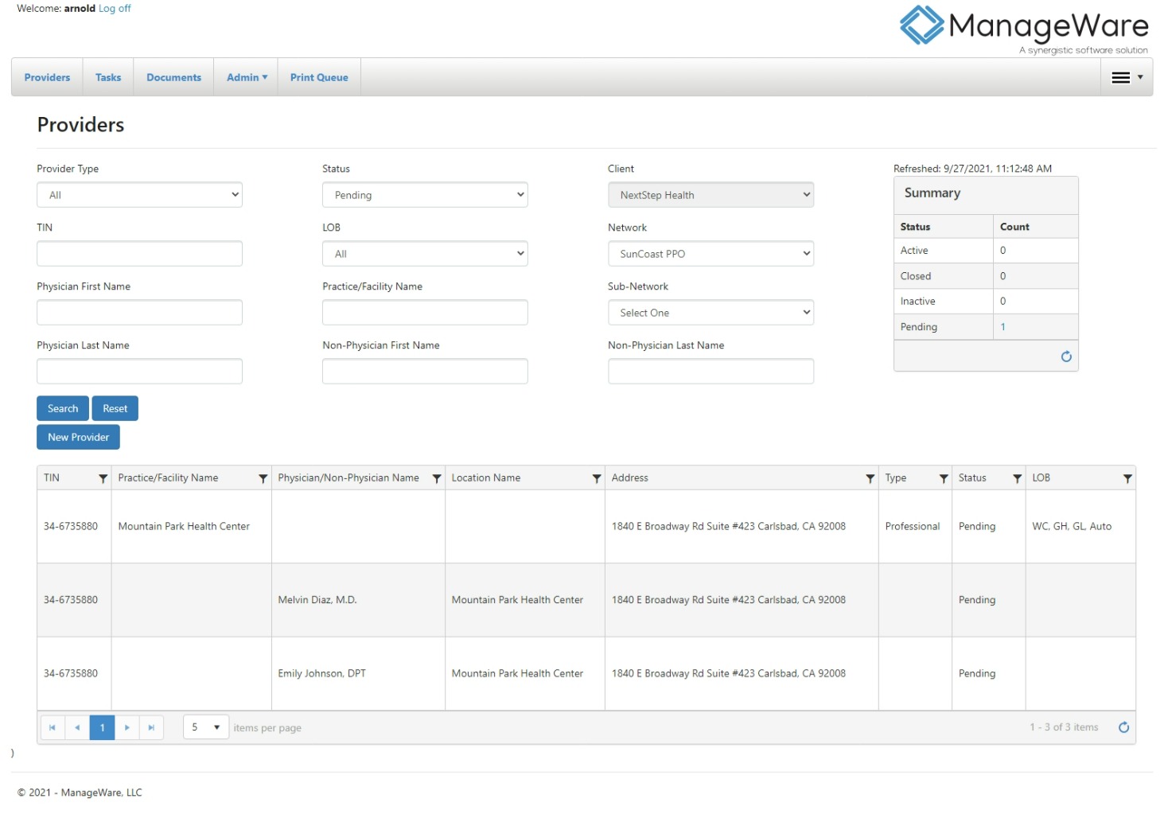Viewport: 1168px width, 826px height.
Task: Click the Log off link
Action: tap(115, 9)
